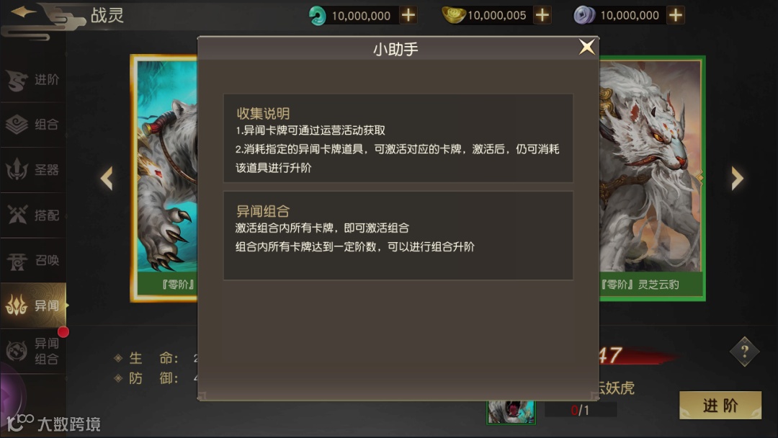Add more jade currency with plus button

[x=408, y=15]
